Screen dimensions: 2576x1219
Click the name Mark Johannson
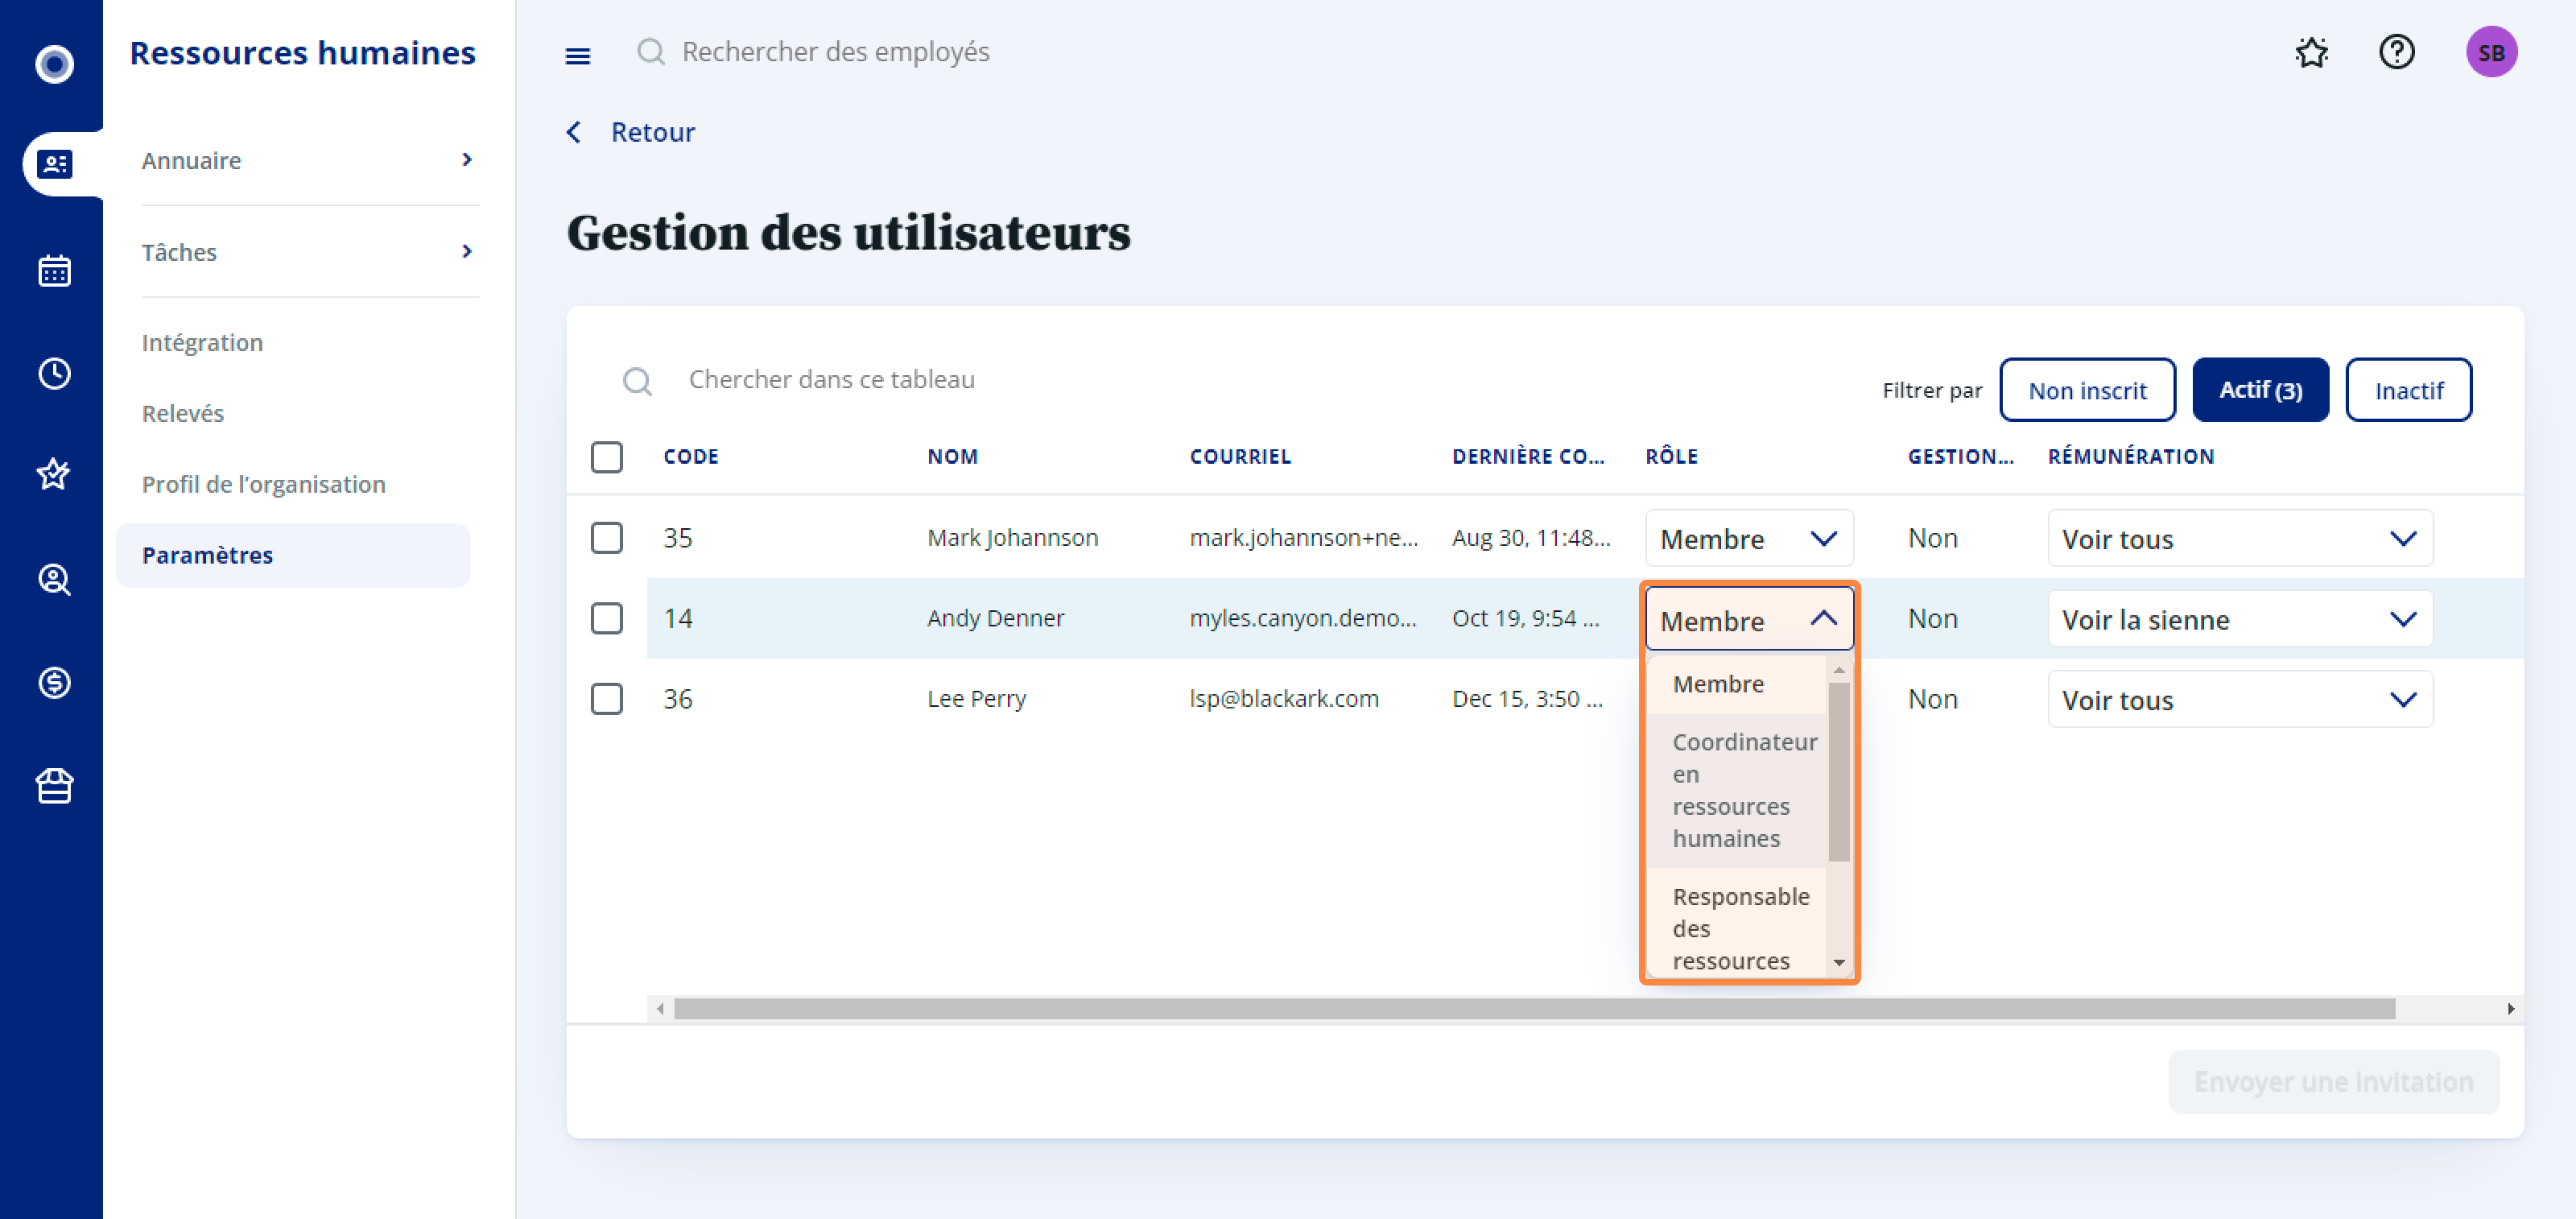[x=1012, y=538]
